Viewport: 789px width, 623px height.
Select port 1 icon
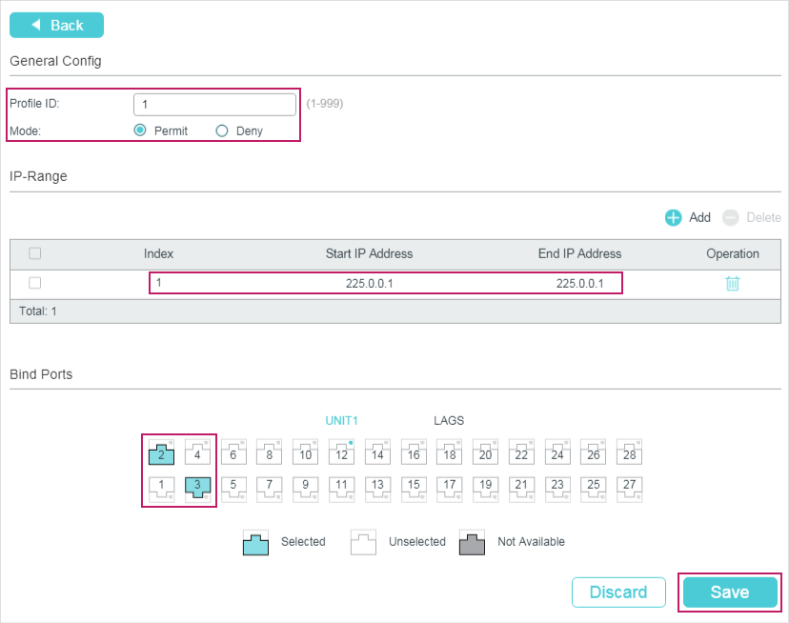pos(162,488)
